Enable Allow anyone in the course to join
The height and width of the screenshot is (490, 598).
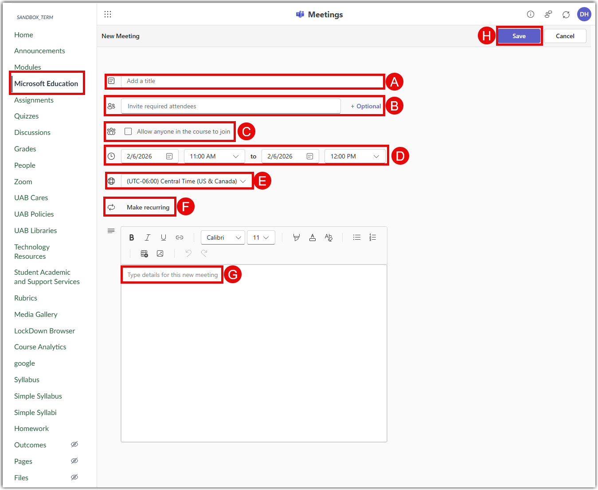[x=128, y=131]
